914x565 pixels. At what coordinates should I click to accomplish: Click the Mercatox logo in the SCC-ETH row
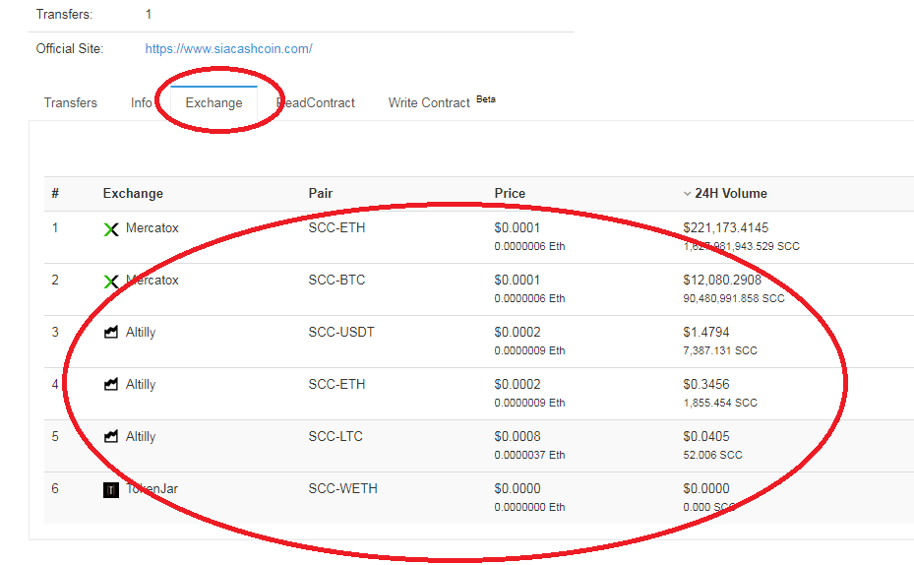(x=111, y=229)
